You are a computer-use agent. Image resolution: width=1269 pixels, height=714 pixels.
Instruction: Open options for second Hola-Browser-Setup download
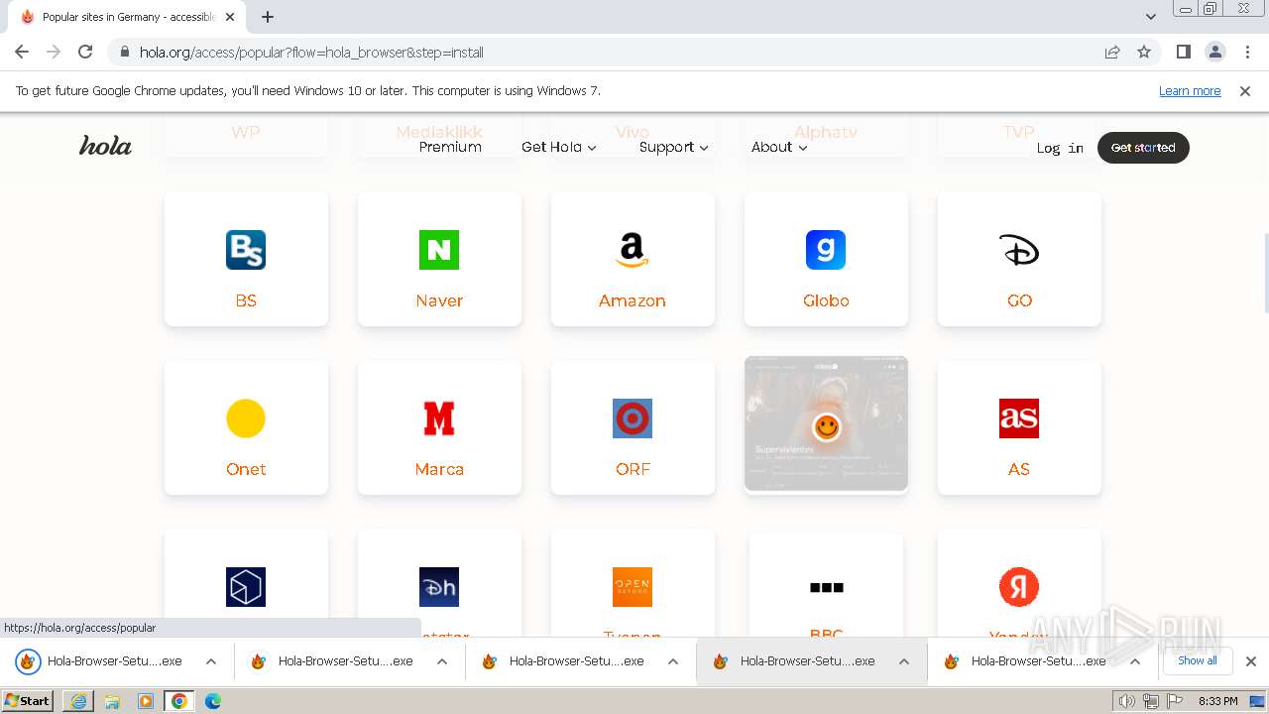[442, 661]
